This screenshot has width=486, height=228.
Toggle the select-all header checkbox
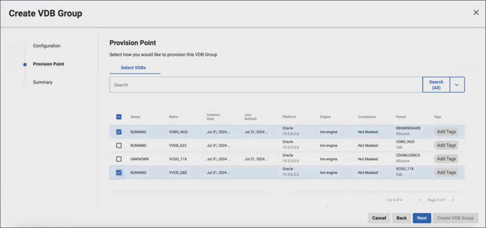pos(119,117)
